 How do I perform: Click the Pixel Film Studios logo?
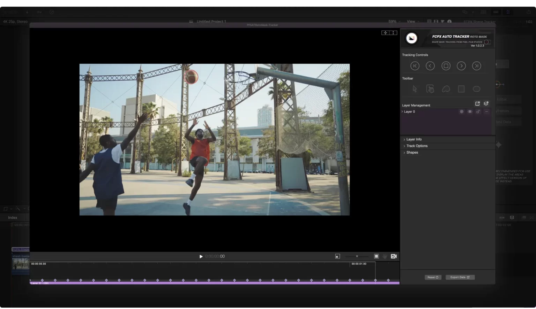pyautogui.click(x=411, y=38)
